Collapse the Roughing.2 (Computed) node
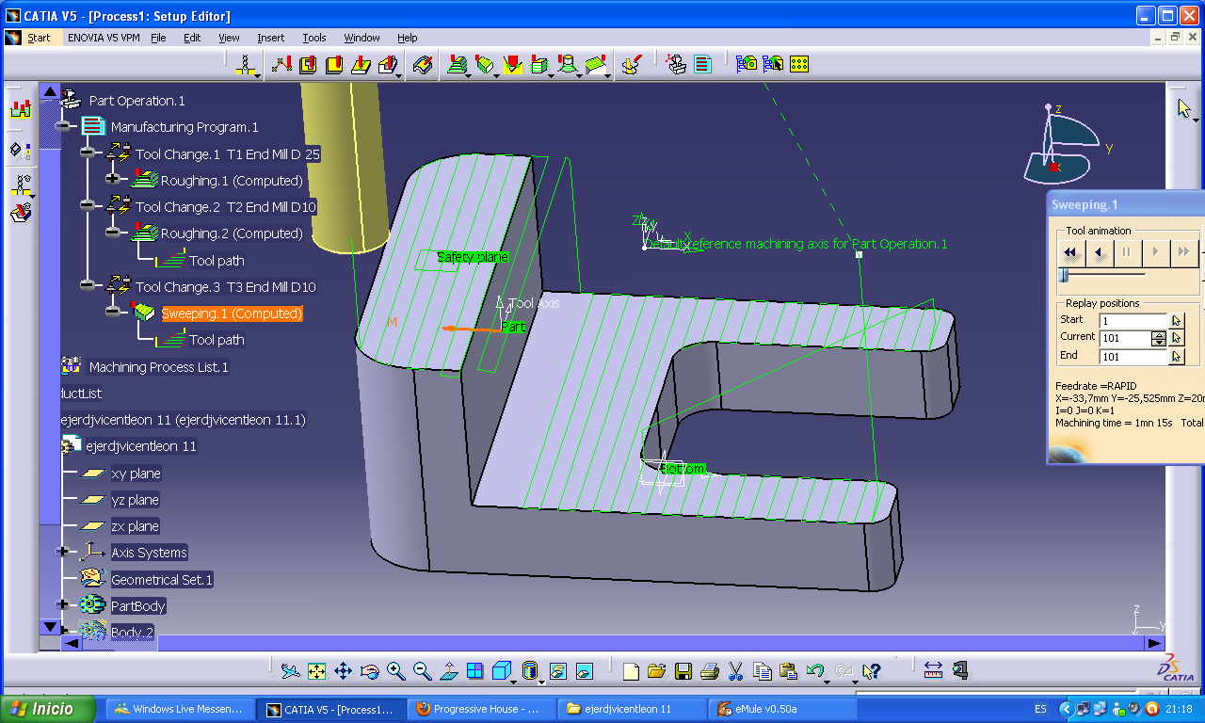The height and width of the screenshot is (723, 1205). (x=113, y=233)
